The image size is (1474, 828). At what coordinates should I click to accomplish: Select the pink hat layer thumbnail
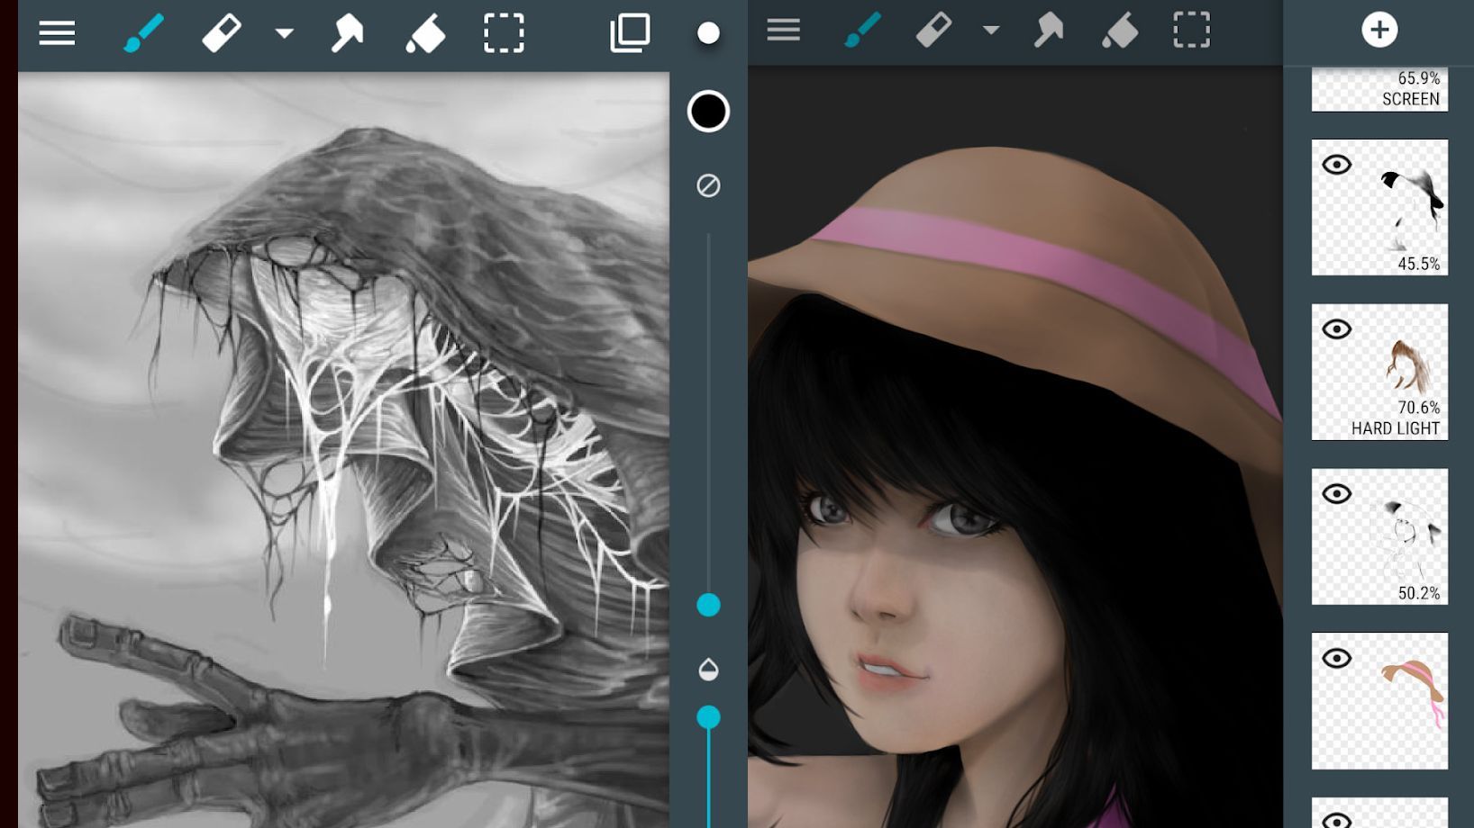pyautogui.click(x=1378, y=701)
